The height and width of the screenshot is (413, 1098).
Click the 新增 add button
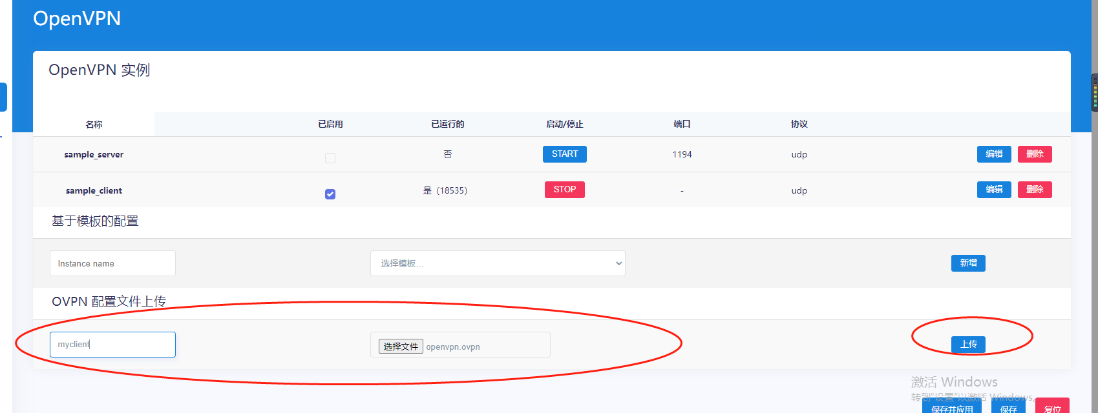click(967, 263)
